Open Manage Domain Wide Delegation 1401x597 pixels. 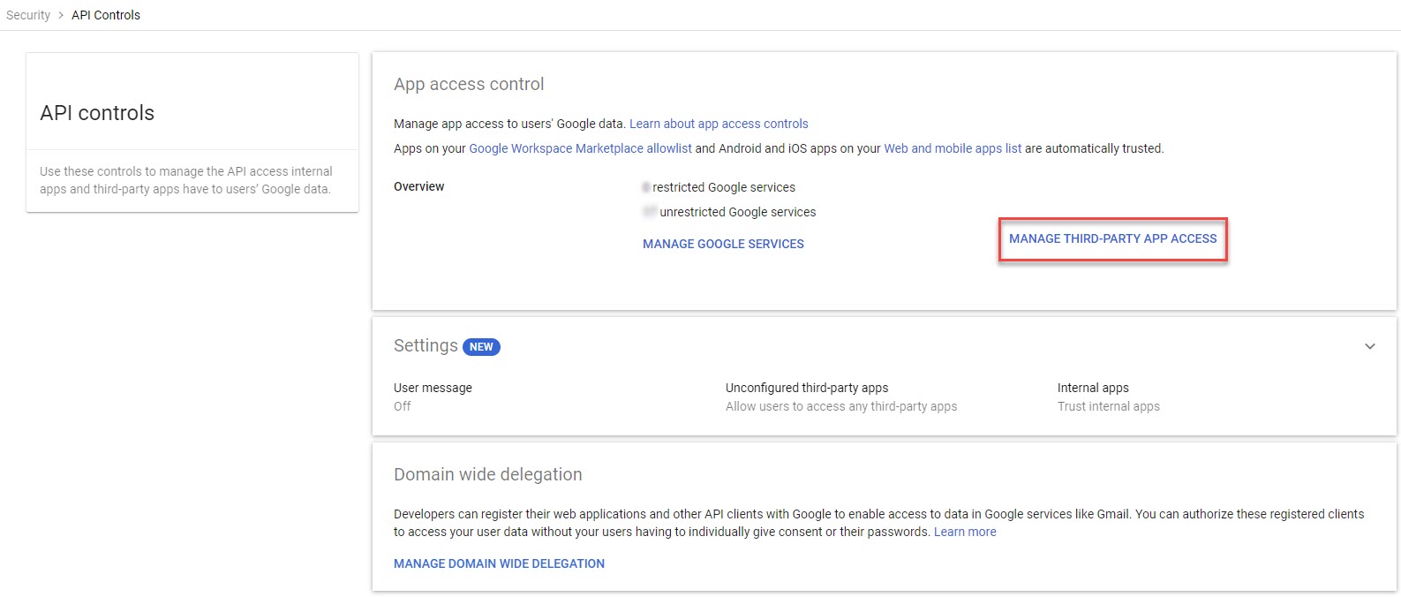[499, 563]
